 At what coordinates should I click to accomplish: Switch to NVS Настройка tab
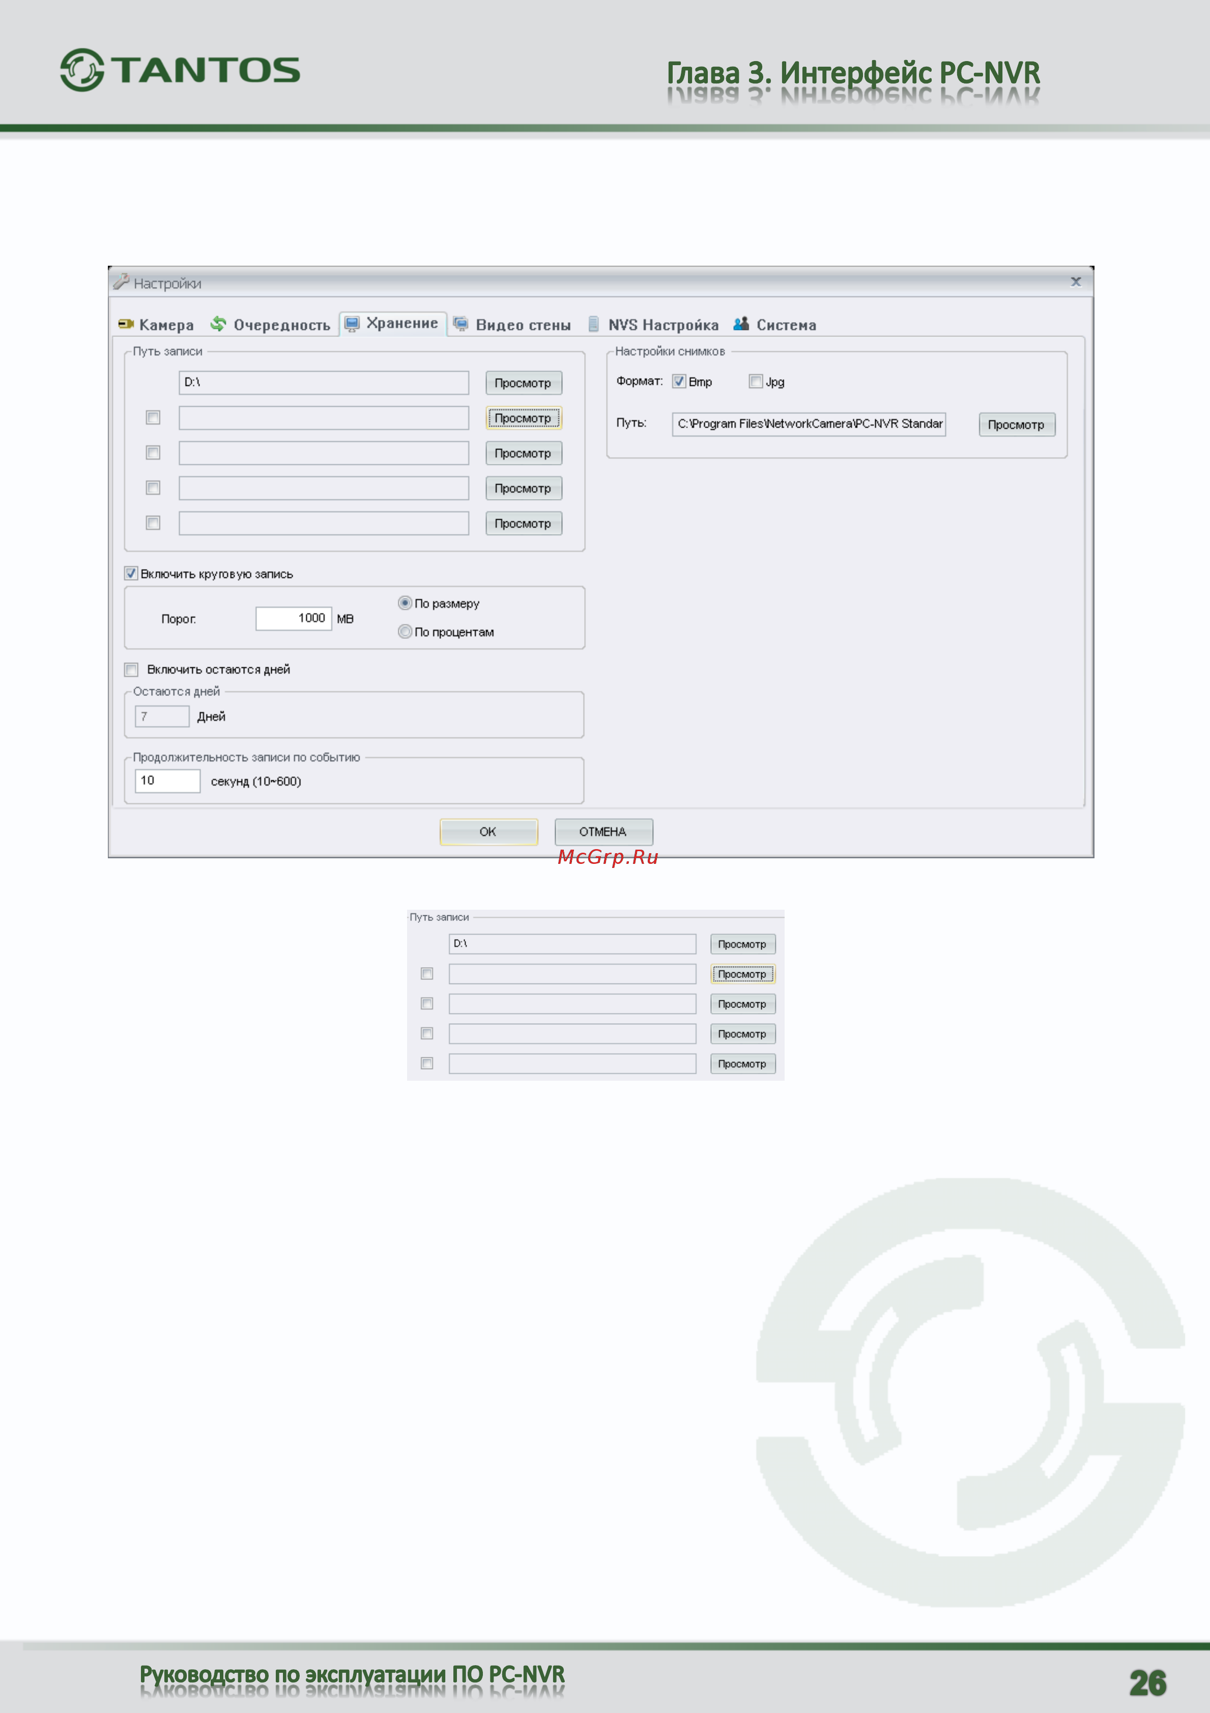[654, 325]
